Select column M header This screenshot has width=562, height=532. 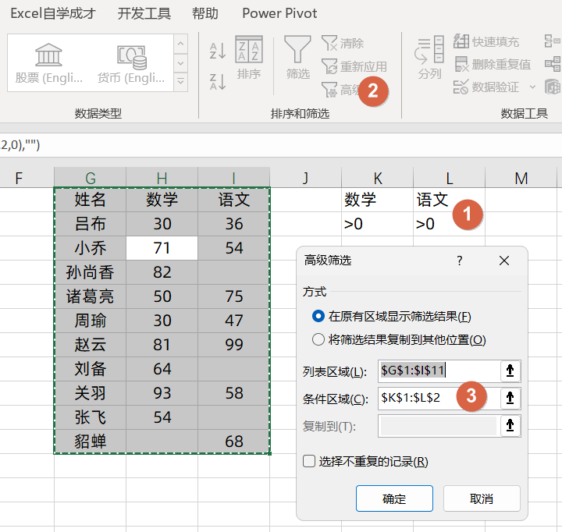pos(521,178)
